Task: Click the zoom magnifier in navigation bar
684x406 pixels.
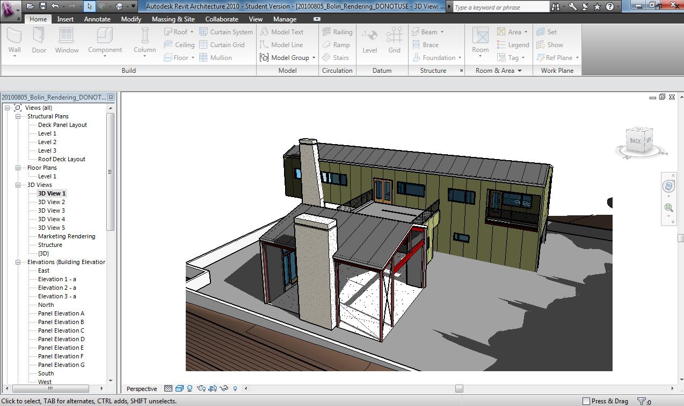Action: (x=669, y=208)
